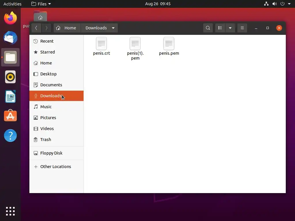Click the network status icon

(266, 4)
